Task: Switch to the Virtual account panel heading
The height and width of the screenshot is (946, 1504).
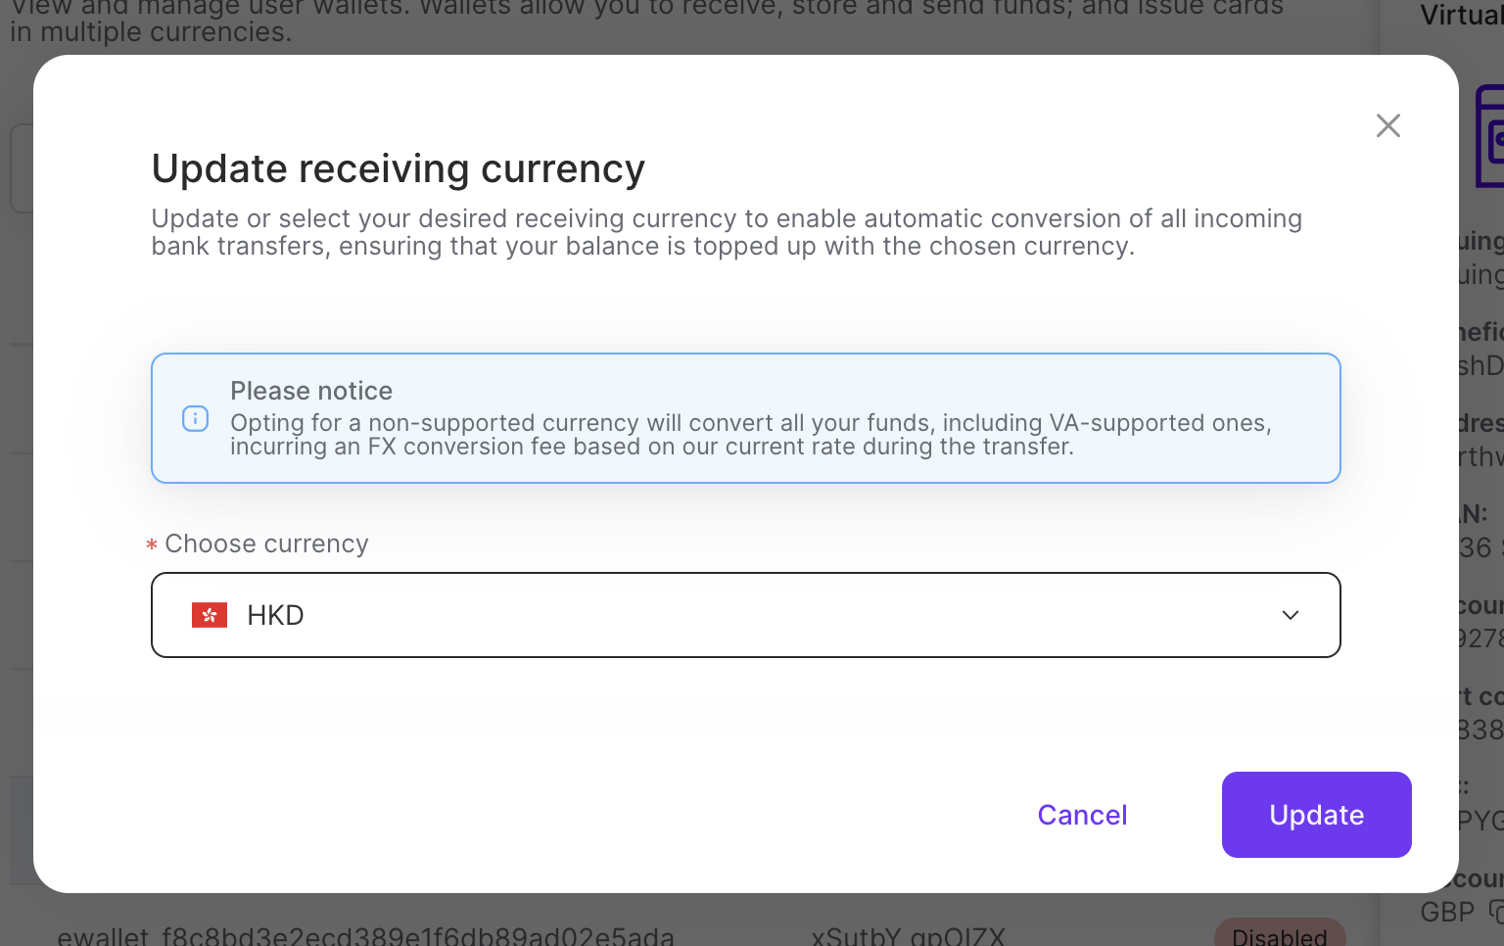Action: point(1463,15)
